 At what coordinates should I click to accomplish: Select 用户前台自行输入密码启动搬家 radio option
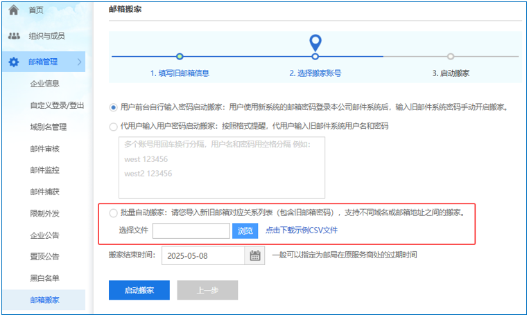point(114,107)
